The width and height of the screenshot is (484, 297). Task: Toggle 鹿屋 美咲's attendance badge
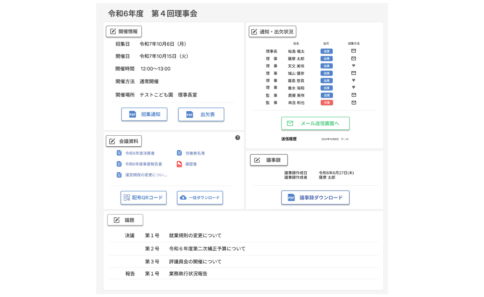[x=327, y=95]
